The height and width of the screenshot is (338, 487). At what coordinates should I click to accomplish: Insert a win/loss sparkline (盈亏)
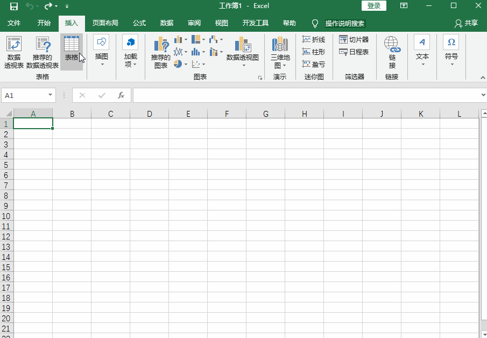[x=313, y=64]
